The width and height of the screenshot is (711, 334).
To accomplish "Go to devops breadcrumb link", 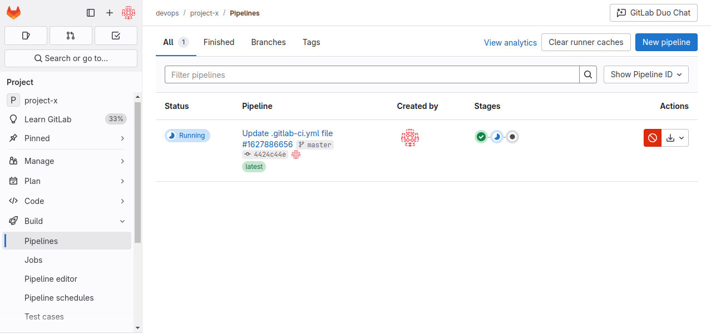I will click(x=167, y=13).
